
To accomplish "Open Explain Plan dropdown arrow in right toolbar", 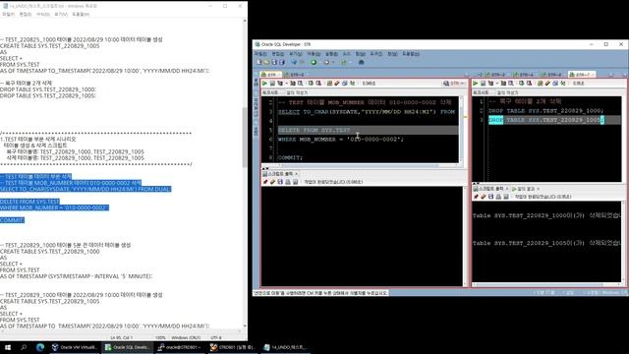I will tap(496, 83).
